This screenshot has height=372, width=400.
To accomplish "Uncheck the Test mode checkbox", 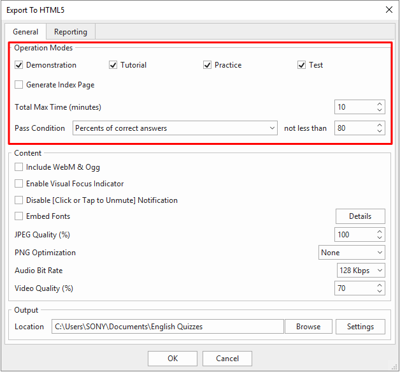I will point(302,65).
